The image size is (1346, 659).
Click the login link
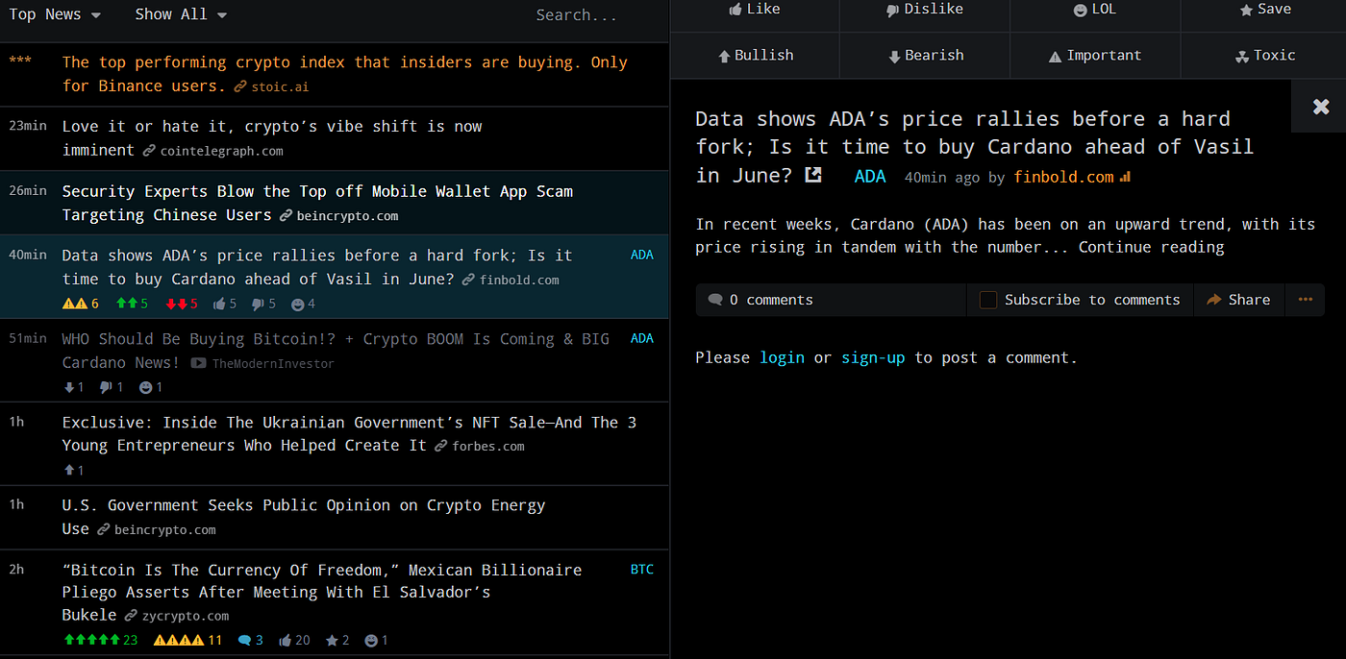click(782, 357)
